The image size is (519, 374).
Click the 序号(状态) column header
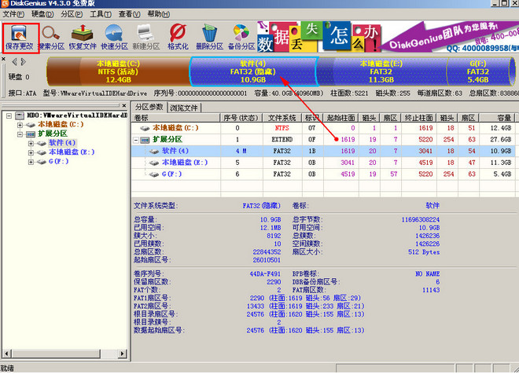point(241,118)
